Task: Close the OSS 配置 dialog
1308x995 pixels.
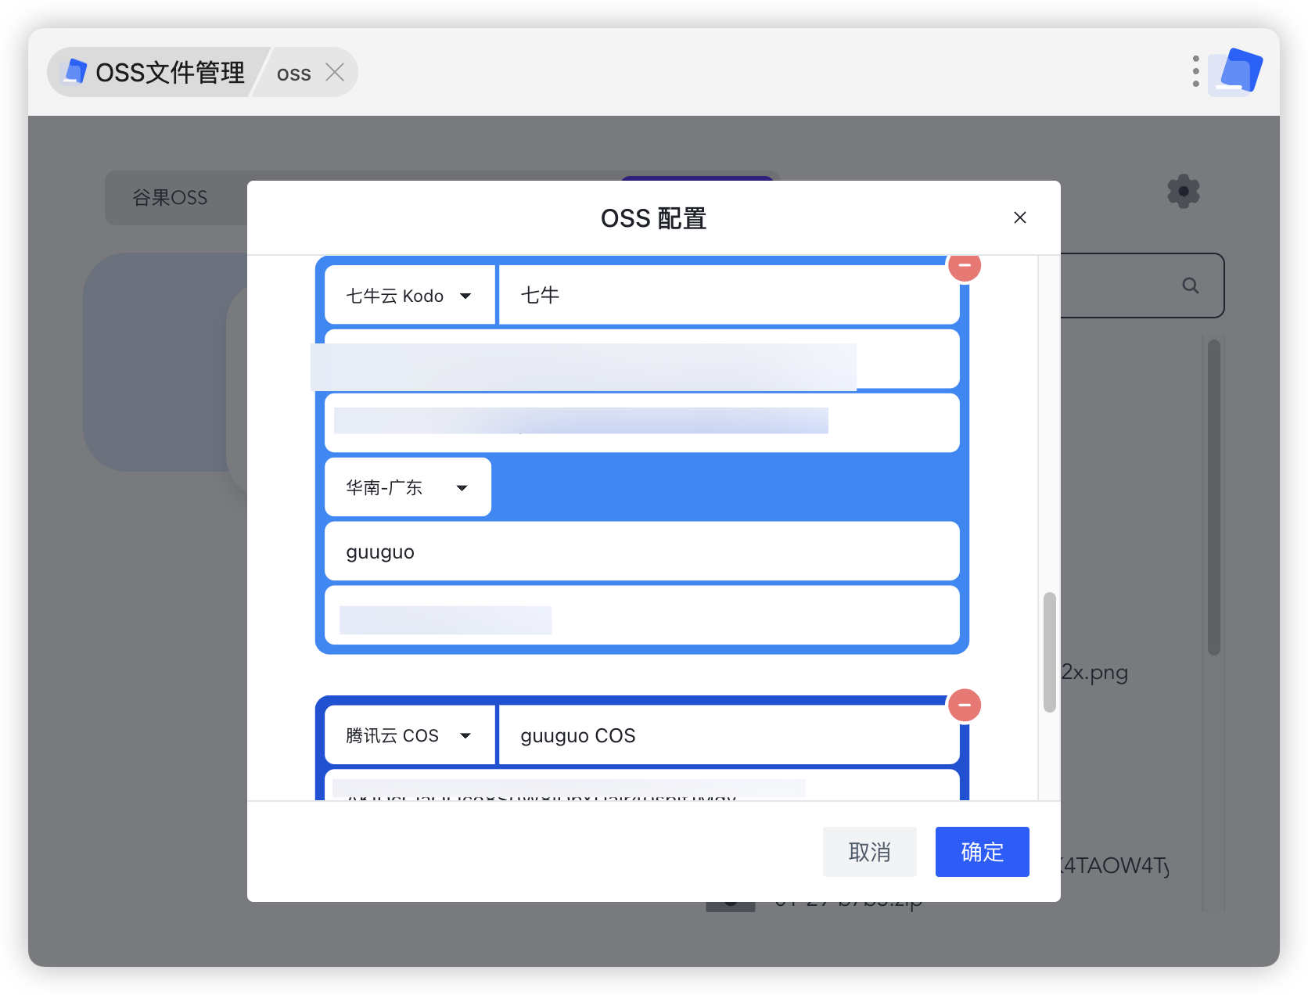Action: [1019, 217]
